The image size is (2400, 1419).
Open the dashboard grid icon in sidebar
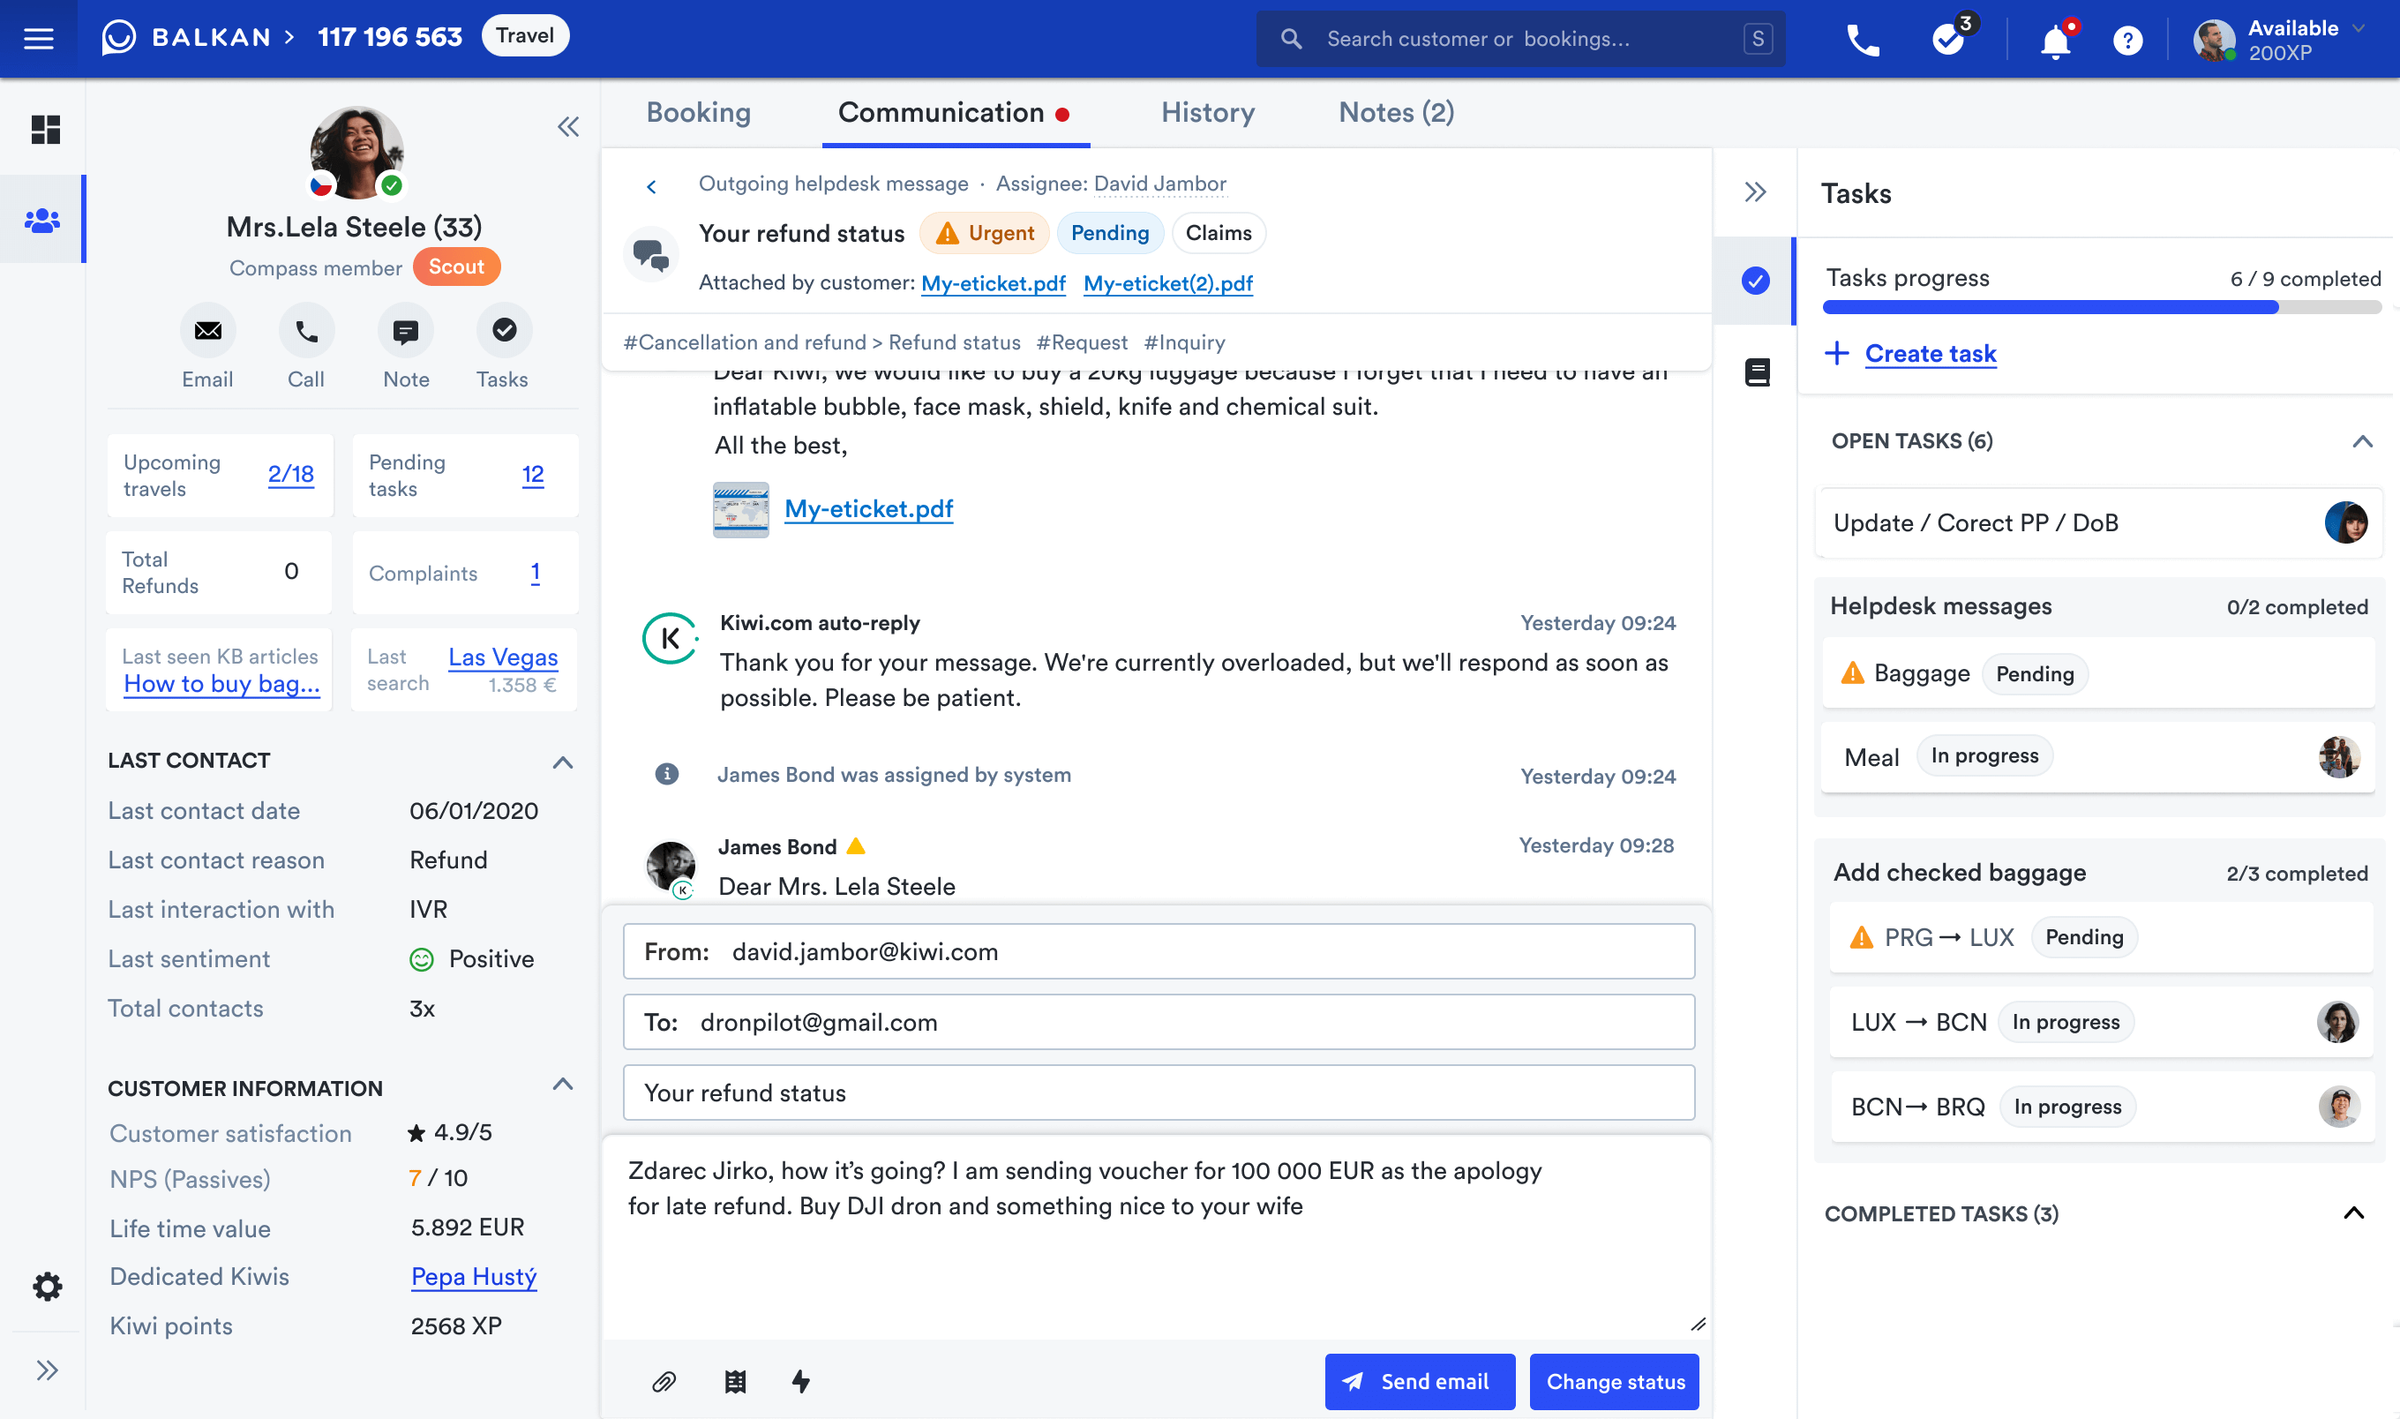pos(45,129)
